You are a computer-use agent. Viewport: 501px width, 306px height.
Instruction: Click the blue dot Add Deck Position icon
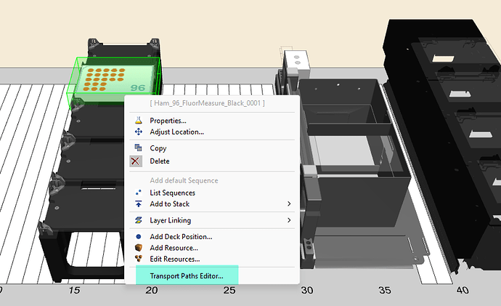tap(138, 237)
